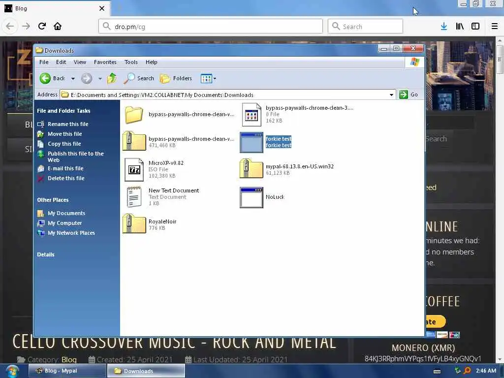Select the New Text Document icon
This screenshot has width=504, height=378.
[x=134, y=197]
